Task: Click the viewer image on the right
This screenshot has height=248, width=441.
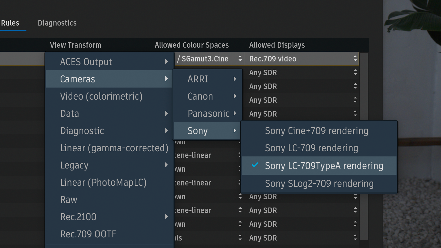Action: [x=412, y=124]
